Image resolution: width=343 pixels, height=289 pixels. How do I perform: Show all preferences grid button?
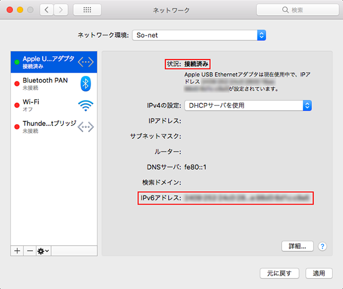(x=87, y=10)
